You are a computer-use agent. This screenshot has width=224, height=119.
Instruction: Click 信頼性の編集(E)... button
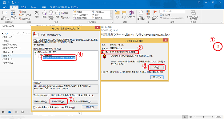[42, 101]
